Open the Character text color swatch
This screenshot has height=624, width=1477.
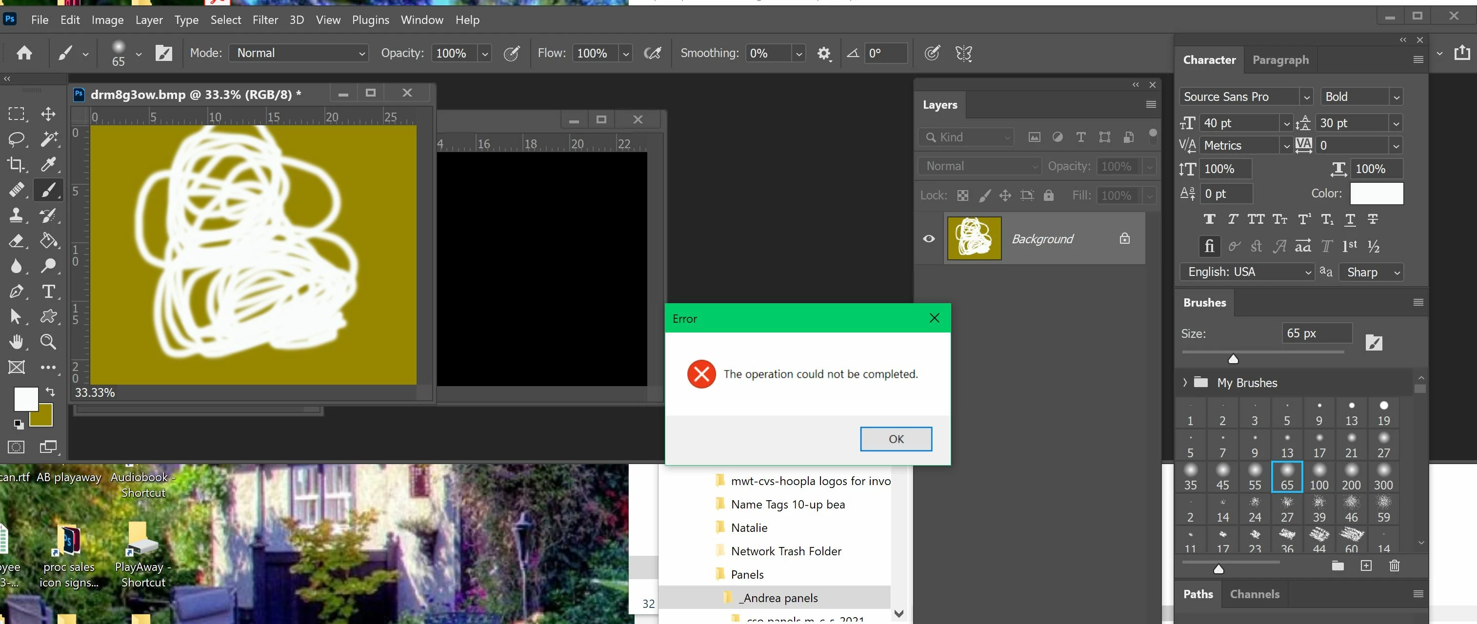click(x=1376, y=194)
